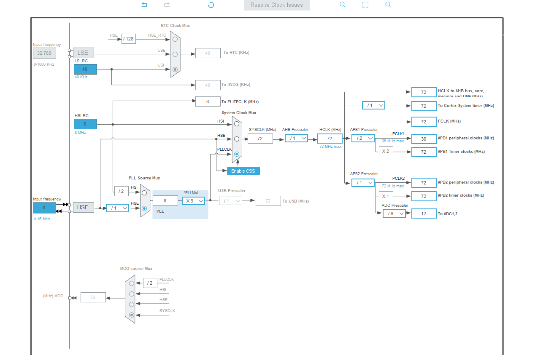Select HSI source in PLL Source Mux
The height and width of the screenshot is (355, 535).
[144, 192]
